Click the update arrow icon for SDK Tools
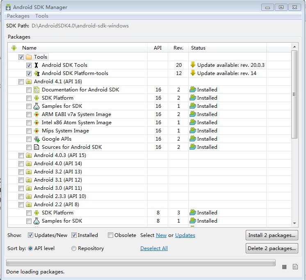306x280 pixels. point(193,64)
